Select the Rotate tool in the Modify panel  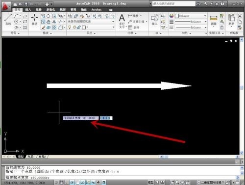[49, 16]
